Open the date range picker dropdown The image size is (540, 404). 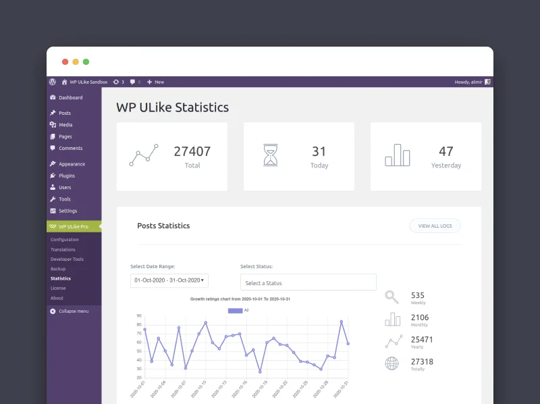click(x=169, y=280)
